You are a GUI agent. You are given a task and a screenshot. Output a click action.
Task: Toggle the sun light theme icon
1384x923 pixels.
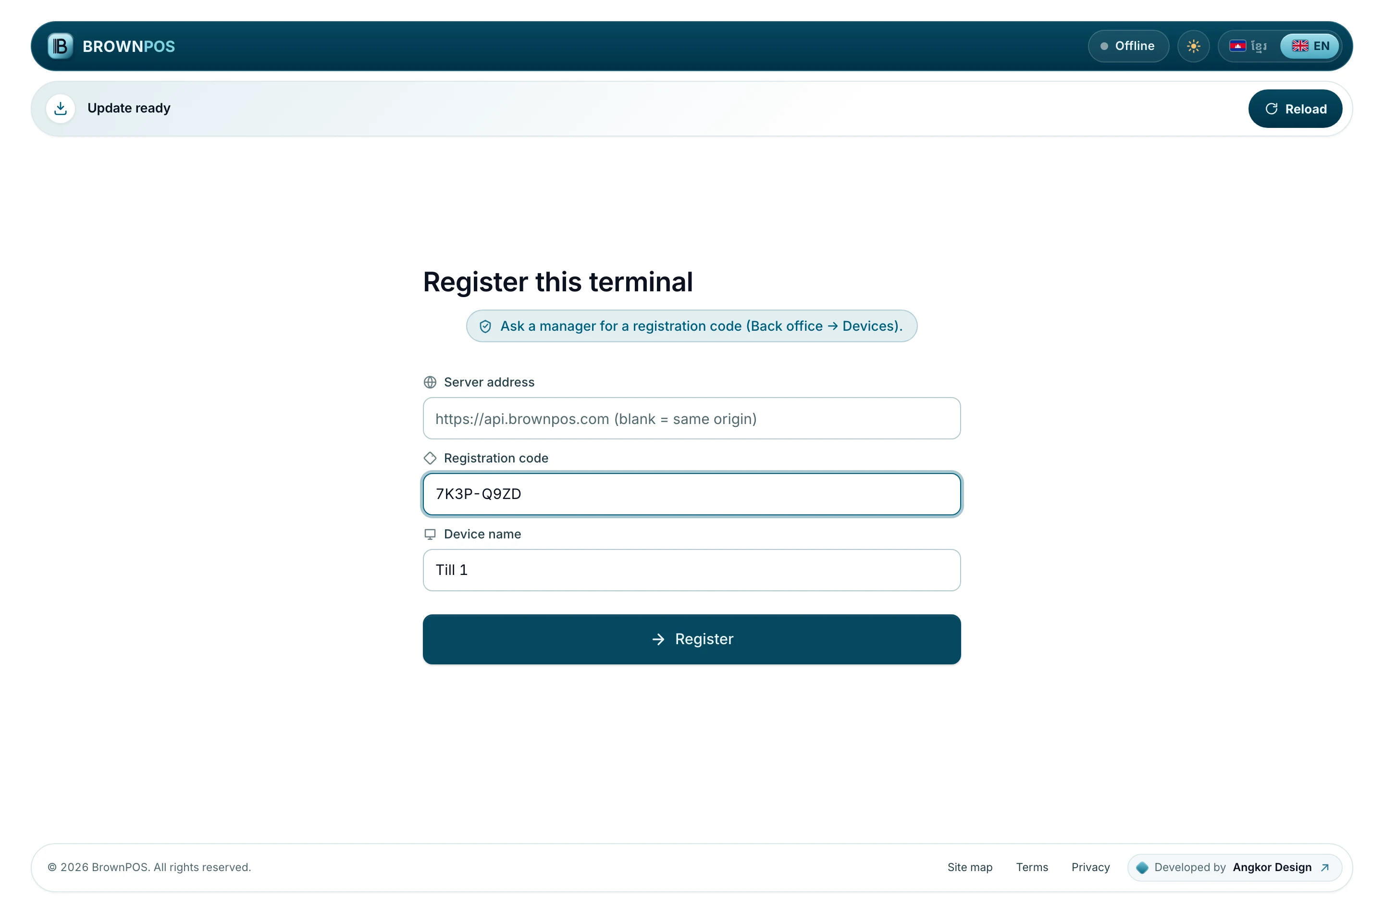point(1193,46)
